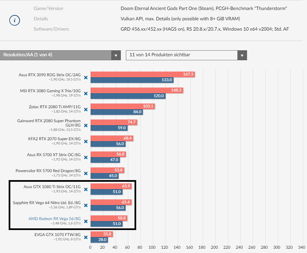
Task: Click the Details label in info panel
Action: pos(41,19)
